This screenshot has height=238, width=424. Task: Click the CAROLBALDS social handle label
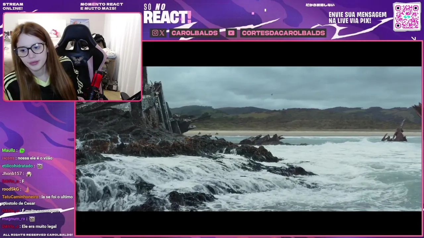[x=194, y=33]
